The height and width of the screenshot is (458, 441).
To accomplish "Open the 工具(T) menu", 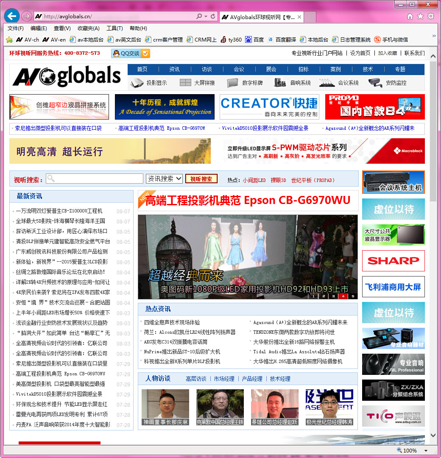I will click(x=114, y=28).
